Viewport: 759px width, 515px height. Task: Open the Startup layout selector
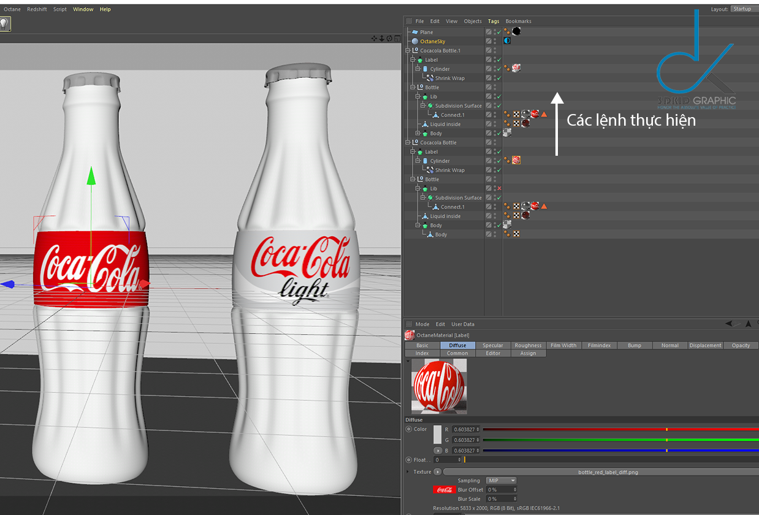click(x=742, y=9)
